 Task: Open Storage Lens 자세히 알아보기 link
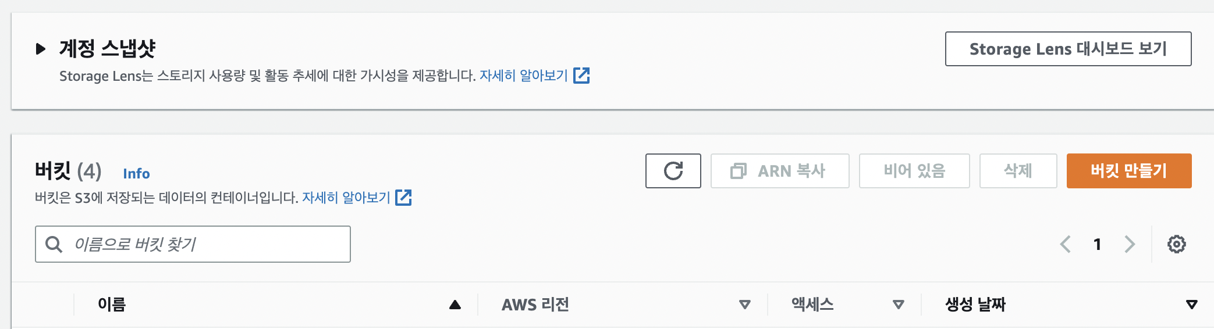[x=523, y=76]
